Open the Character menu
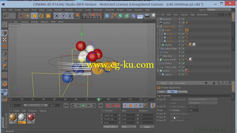The image size is (237, 133). pos(110,10)
